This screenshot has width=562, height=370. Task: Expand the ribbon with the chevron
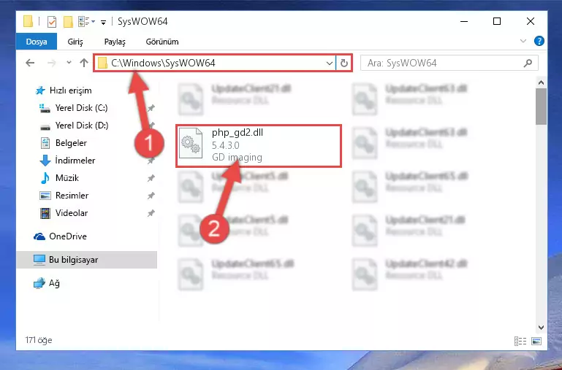point(523,41)
